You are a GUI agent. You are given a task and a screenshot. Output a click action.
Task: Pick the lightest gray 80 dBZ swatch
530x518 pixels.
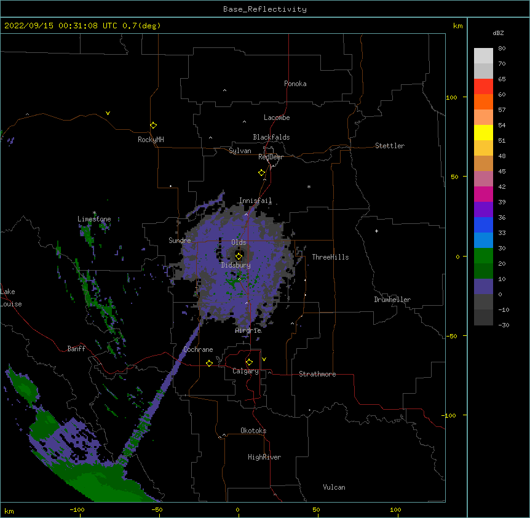pyautogui.click(x=483, y=56)
